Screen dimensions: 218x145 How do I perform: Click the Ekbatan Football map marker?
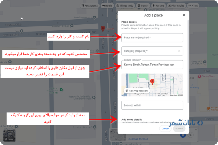coord(72,25)
